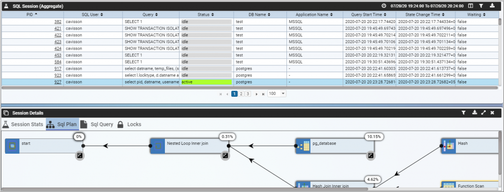Screen dimensions: 504x192
Task: Download Session Details plan
Action: pyautogui.click(x=475, y=113)
